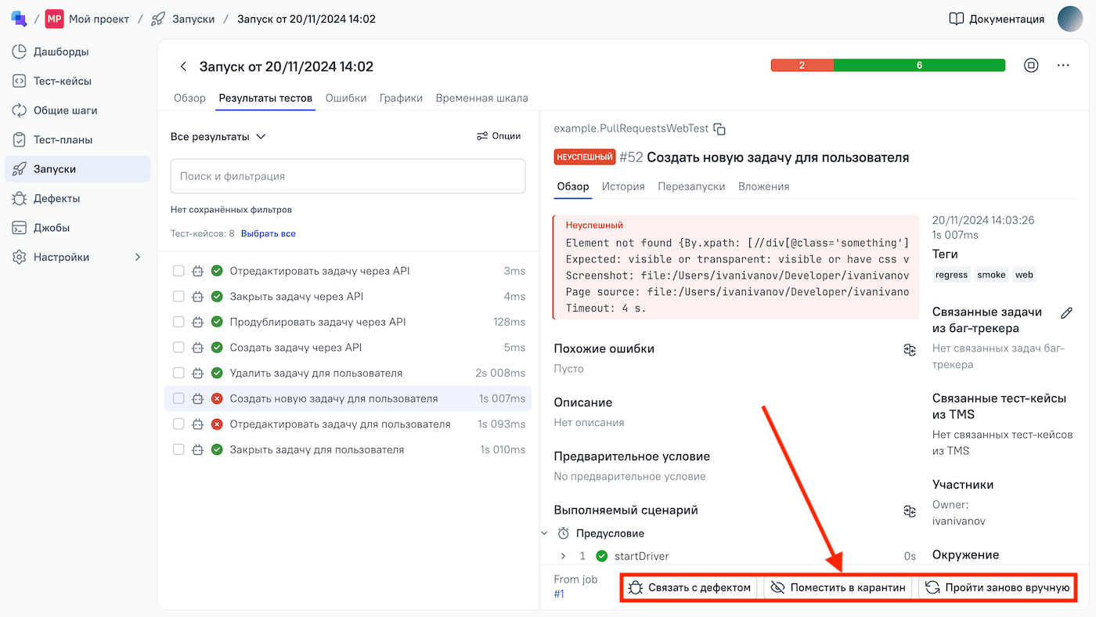Open the Все результаты dropdown
This screenshot has width=1096, height=617.
point(218,136)
